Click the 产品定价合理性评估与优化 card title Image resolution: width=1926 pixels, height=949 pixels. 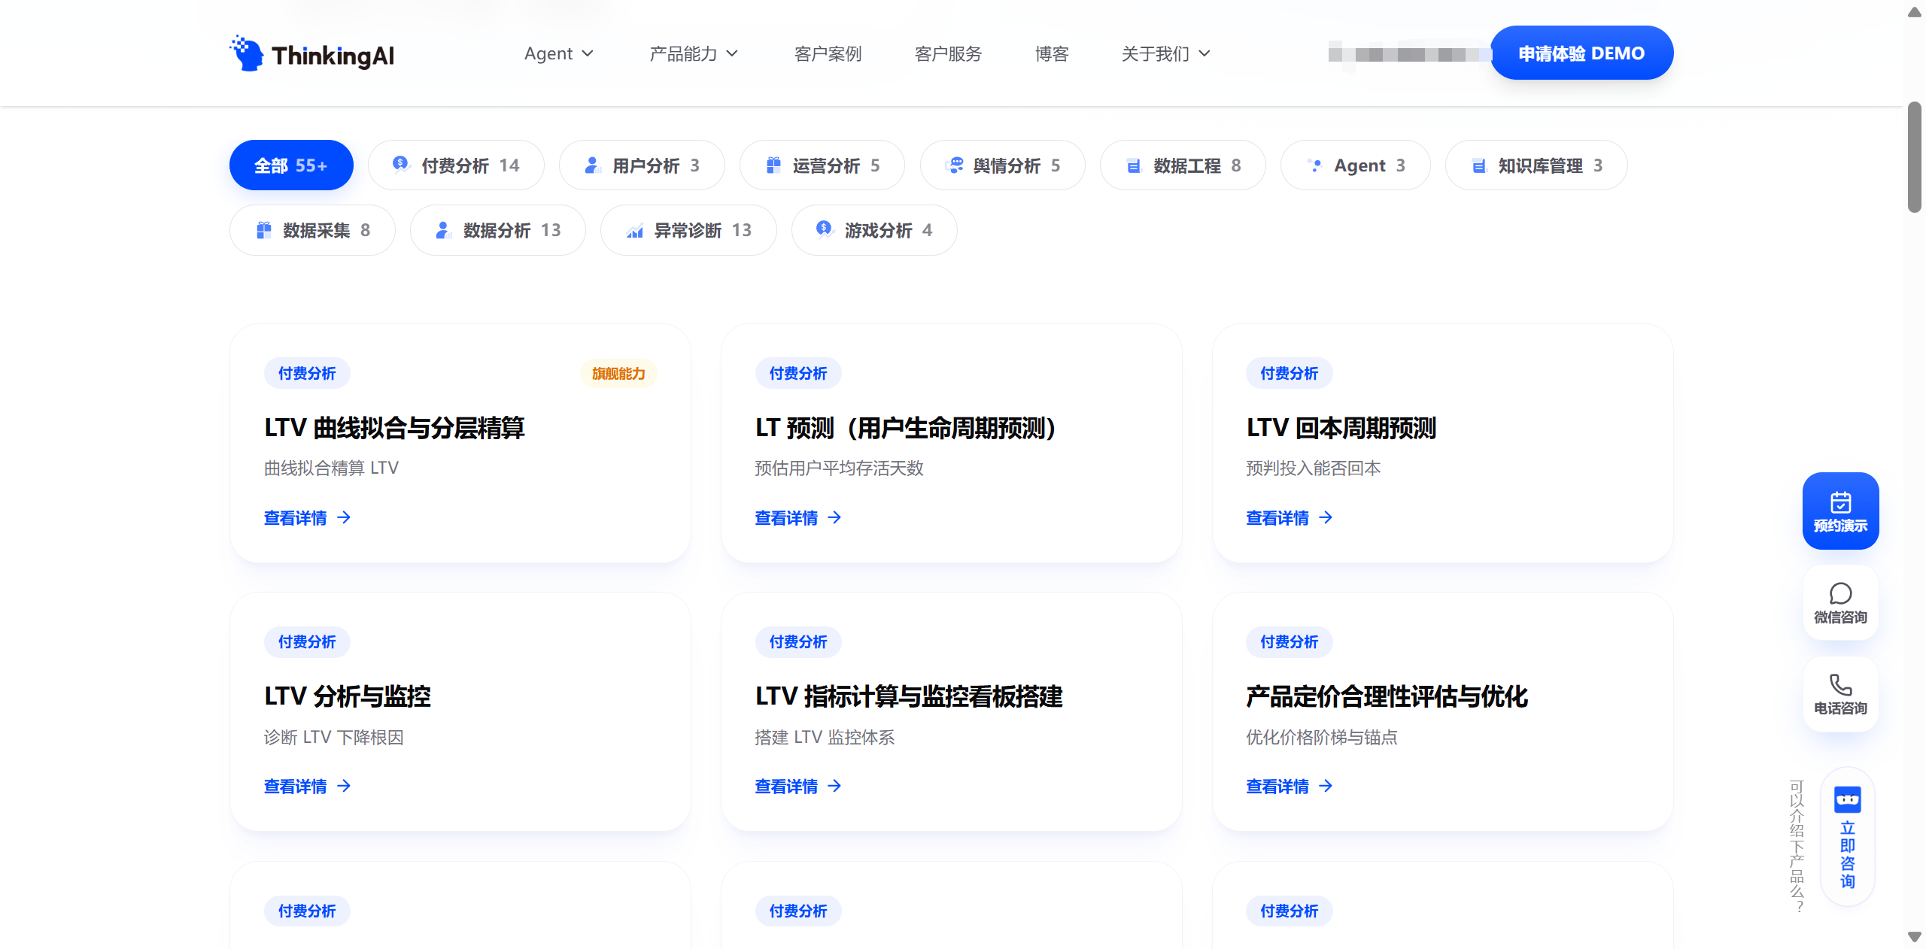(x=1387, y=696)
